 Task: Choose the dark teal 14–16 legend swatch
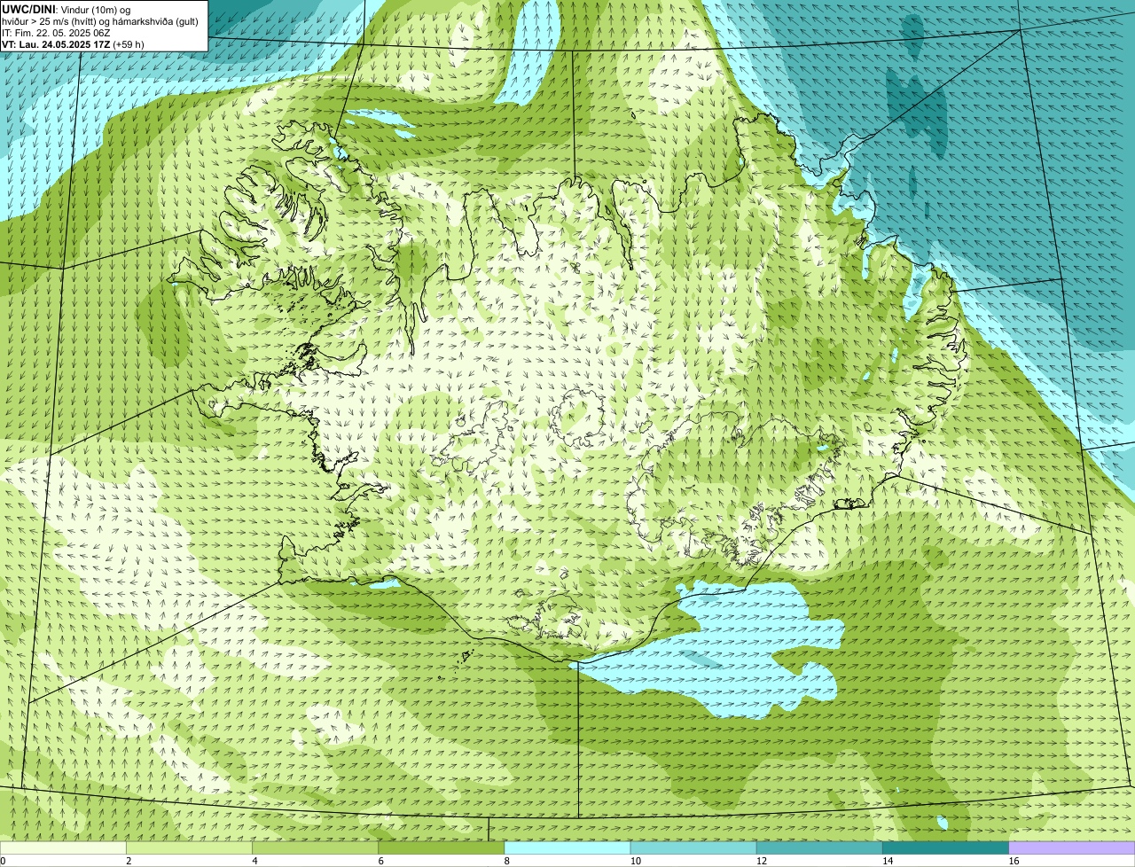click(x=946, y=847)
